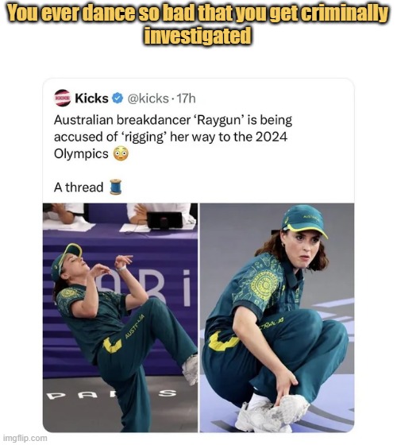Click the Kicks profile avatar
Screen dimensions: 397x445
(x=63, y=99)
